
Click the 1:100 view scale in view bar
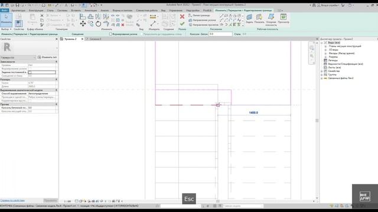coord(67,201)
